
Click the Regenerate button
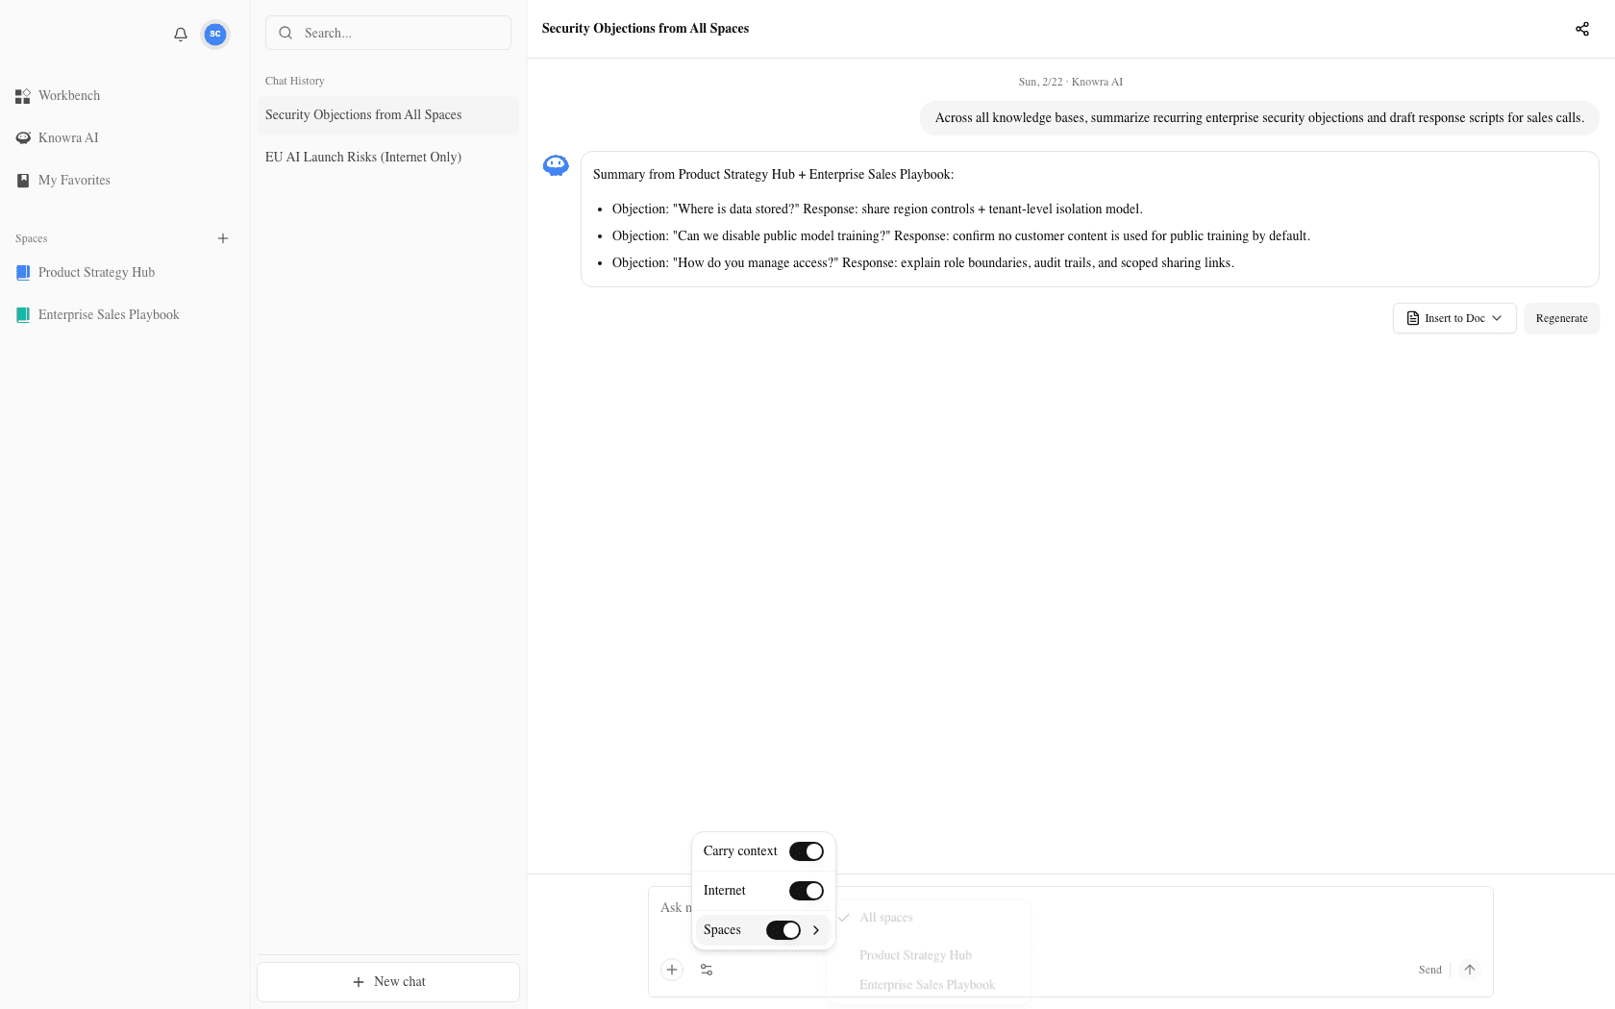[x=1561, y=318]
